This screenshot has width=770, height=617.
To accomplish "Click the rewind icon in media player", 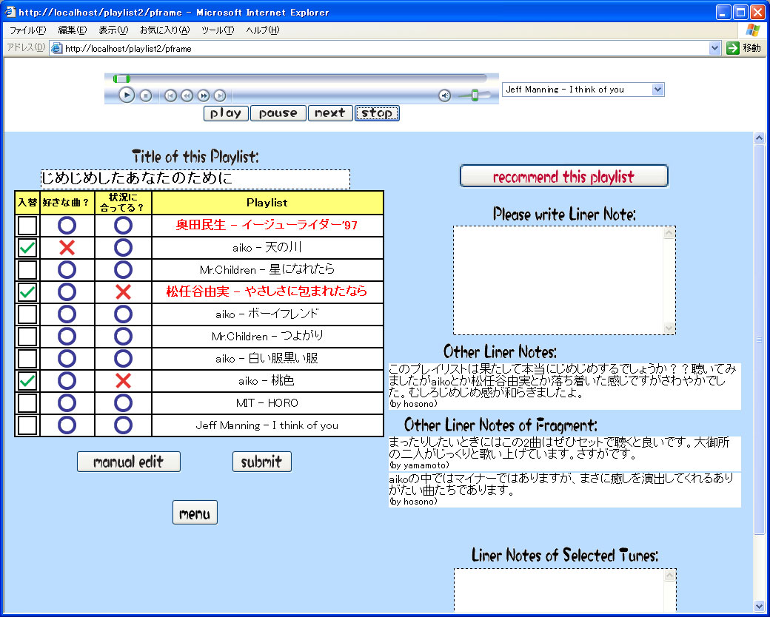I will click(x=187, y=95).
